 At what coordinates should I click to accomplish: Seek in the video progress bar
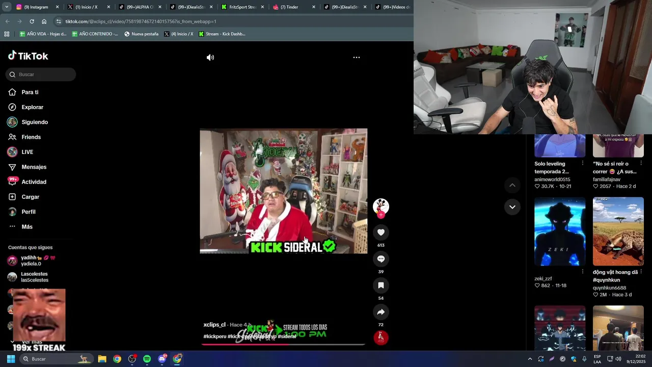click(x=283, y=345)
